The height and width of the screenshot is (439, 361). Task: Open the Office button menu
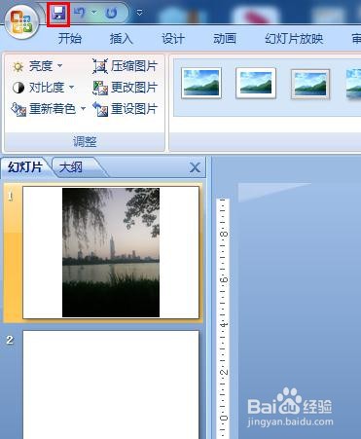pos(21,21)
